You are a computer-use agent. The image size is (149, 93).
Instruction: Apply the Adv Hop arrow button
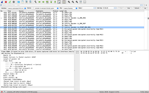[x=115, y=8]
